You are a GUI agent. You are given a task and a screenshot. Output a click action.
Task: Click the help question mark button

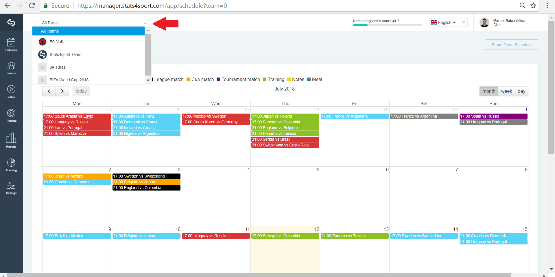click(463, 22)
